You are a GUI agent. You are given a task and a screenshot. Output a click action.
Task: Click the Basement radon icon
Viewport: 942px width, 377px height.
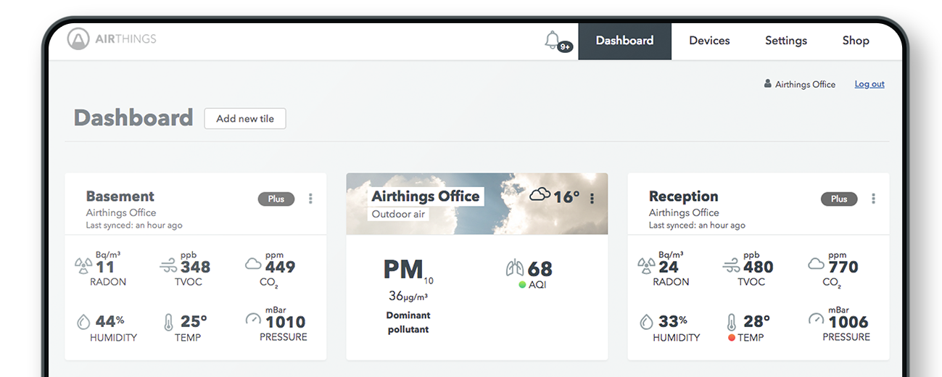[x=83, y=266]
